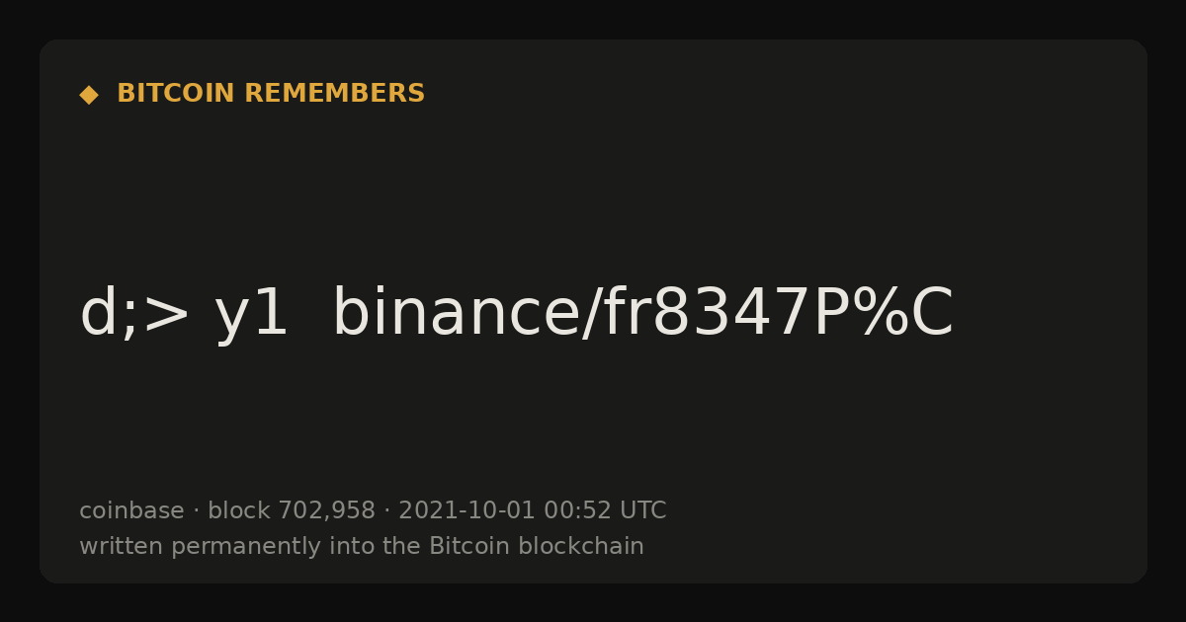The image size is (1186, 622).
Task: Open block number 702,958
Action: [x=326, y=511]
